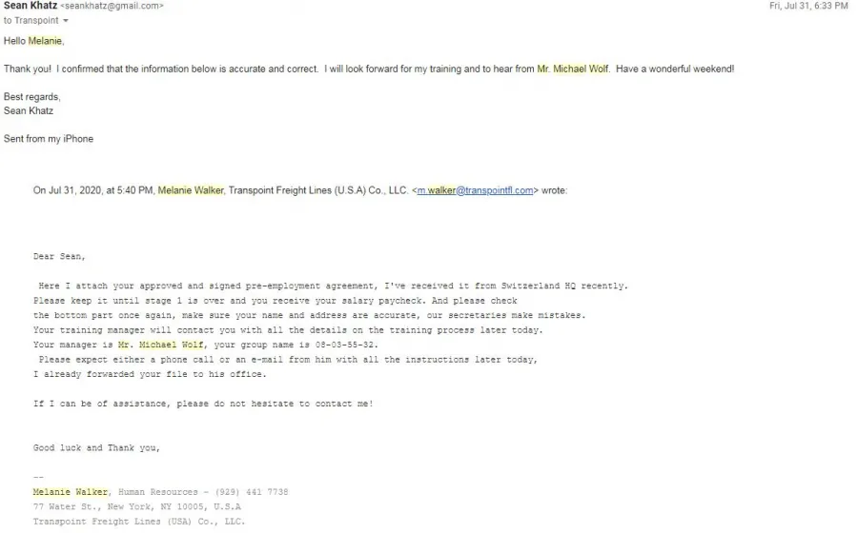Click highlighted 'Melanie' in the greeting
This screenshot has width=858, height=533.
pyautogui.click(x=45, y=41)
